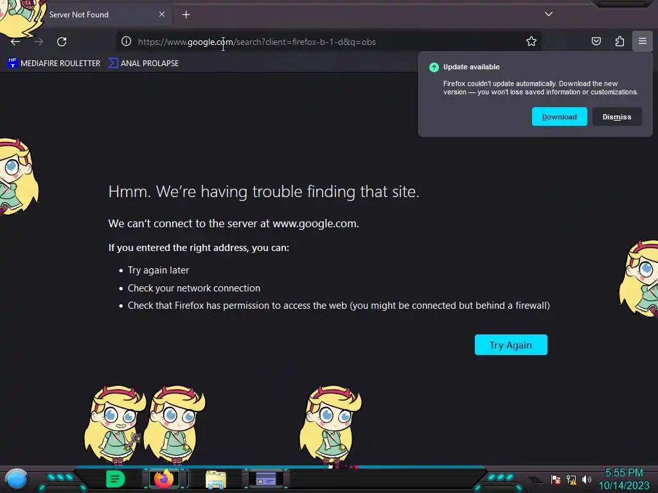The width and height of the screenshot is (658, 493).
Task: Expand the list all tabs chevron
Action: [x=549, y=14]
